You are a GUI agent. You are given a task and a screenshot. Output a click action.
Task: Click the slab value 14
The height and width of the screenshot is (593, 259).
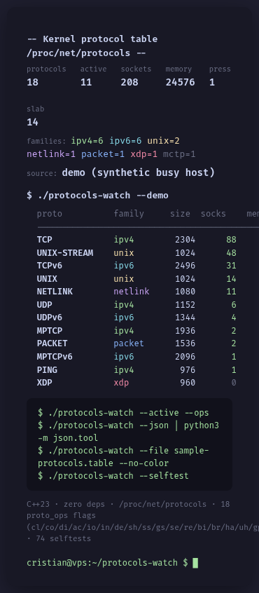32,122
